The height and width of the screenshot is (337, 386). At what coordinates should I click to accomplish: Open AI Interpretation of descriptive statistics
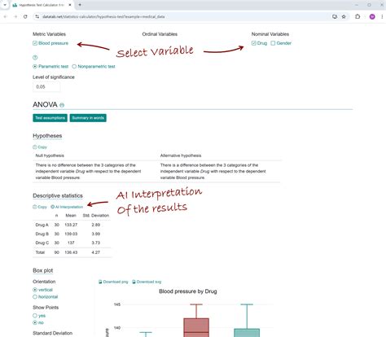tap(67, 207)
